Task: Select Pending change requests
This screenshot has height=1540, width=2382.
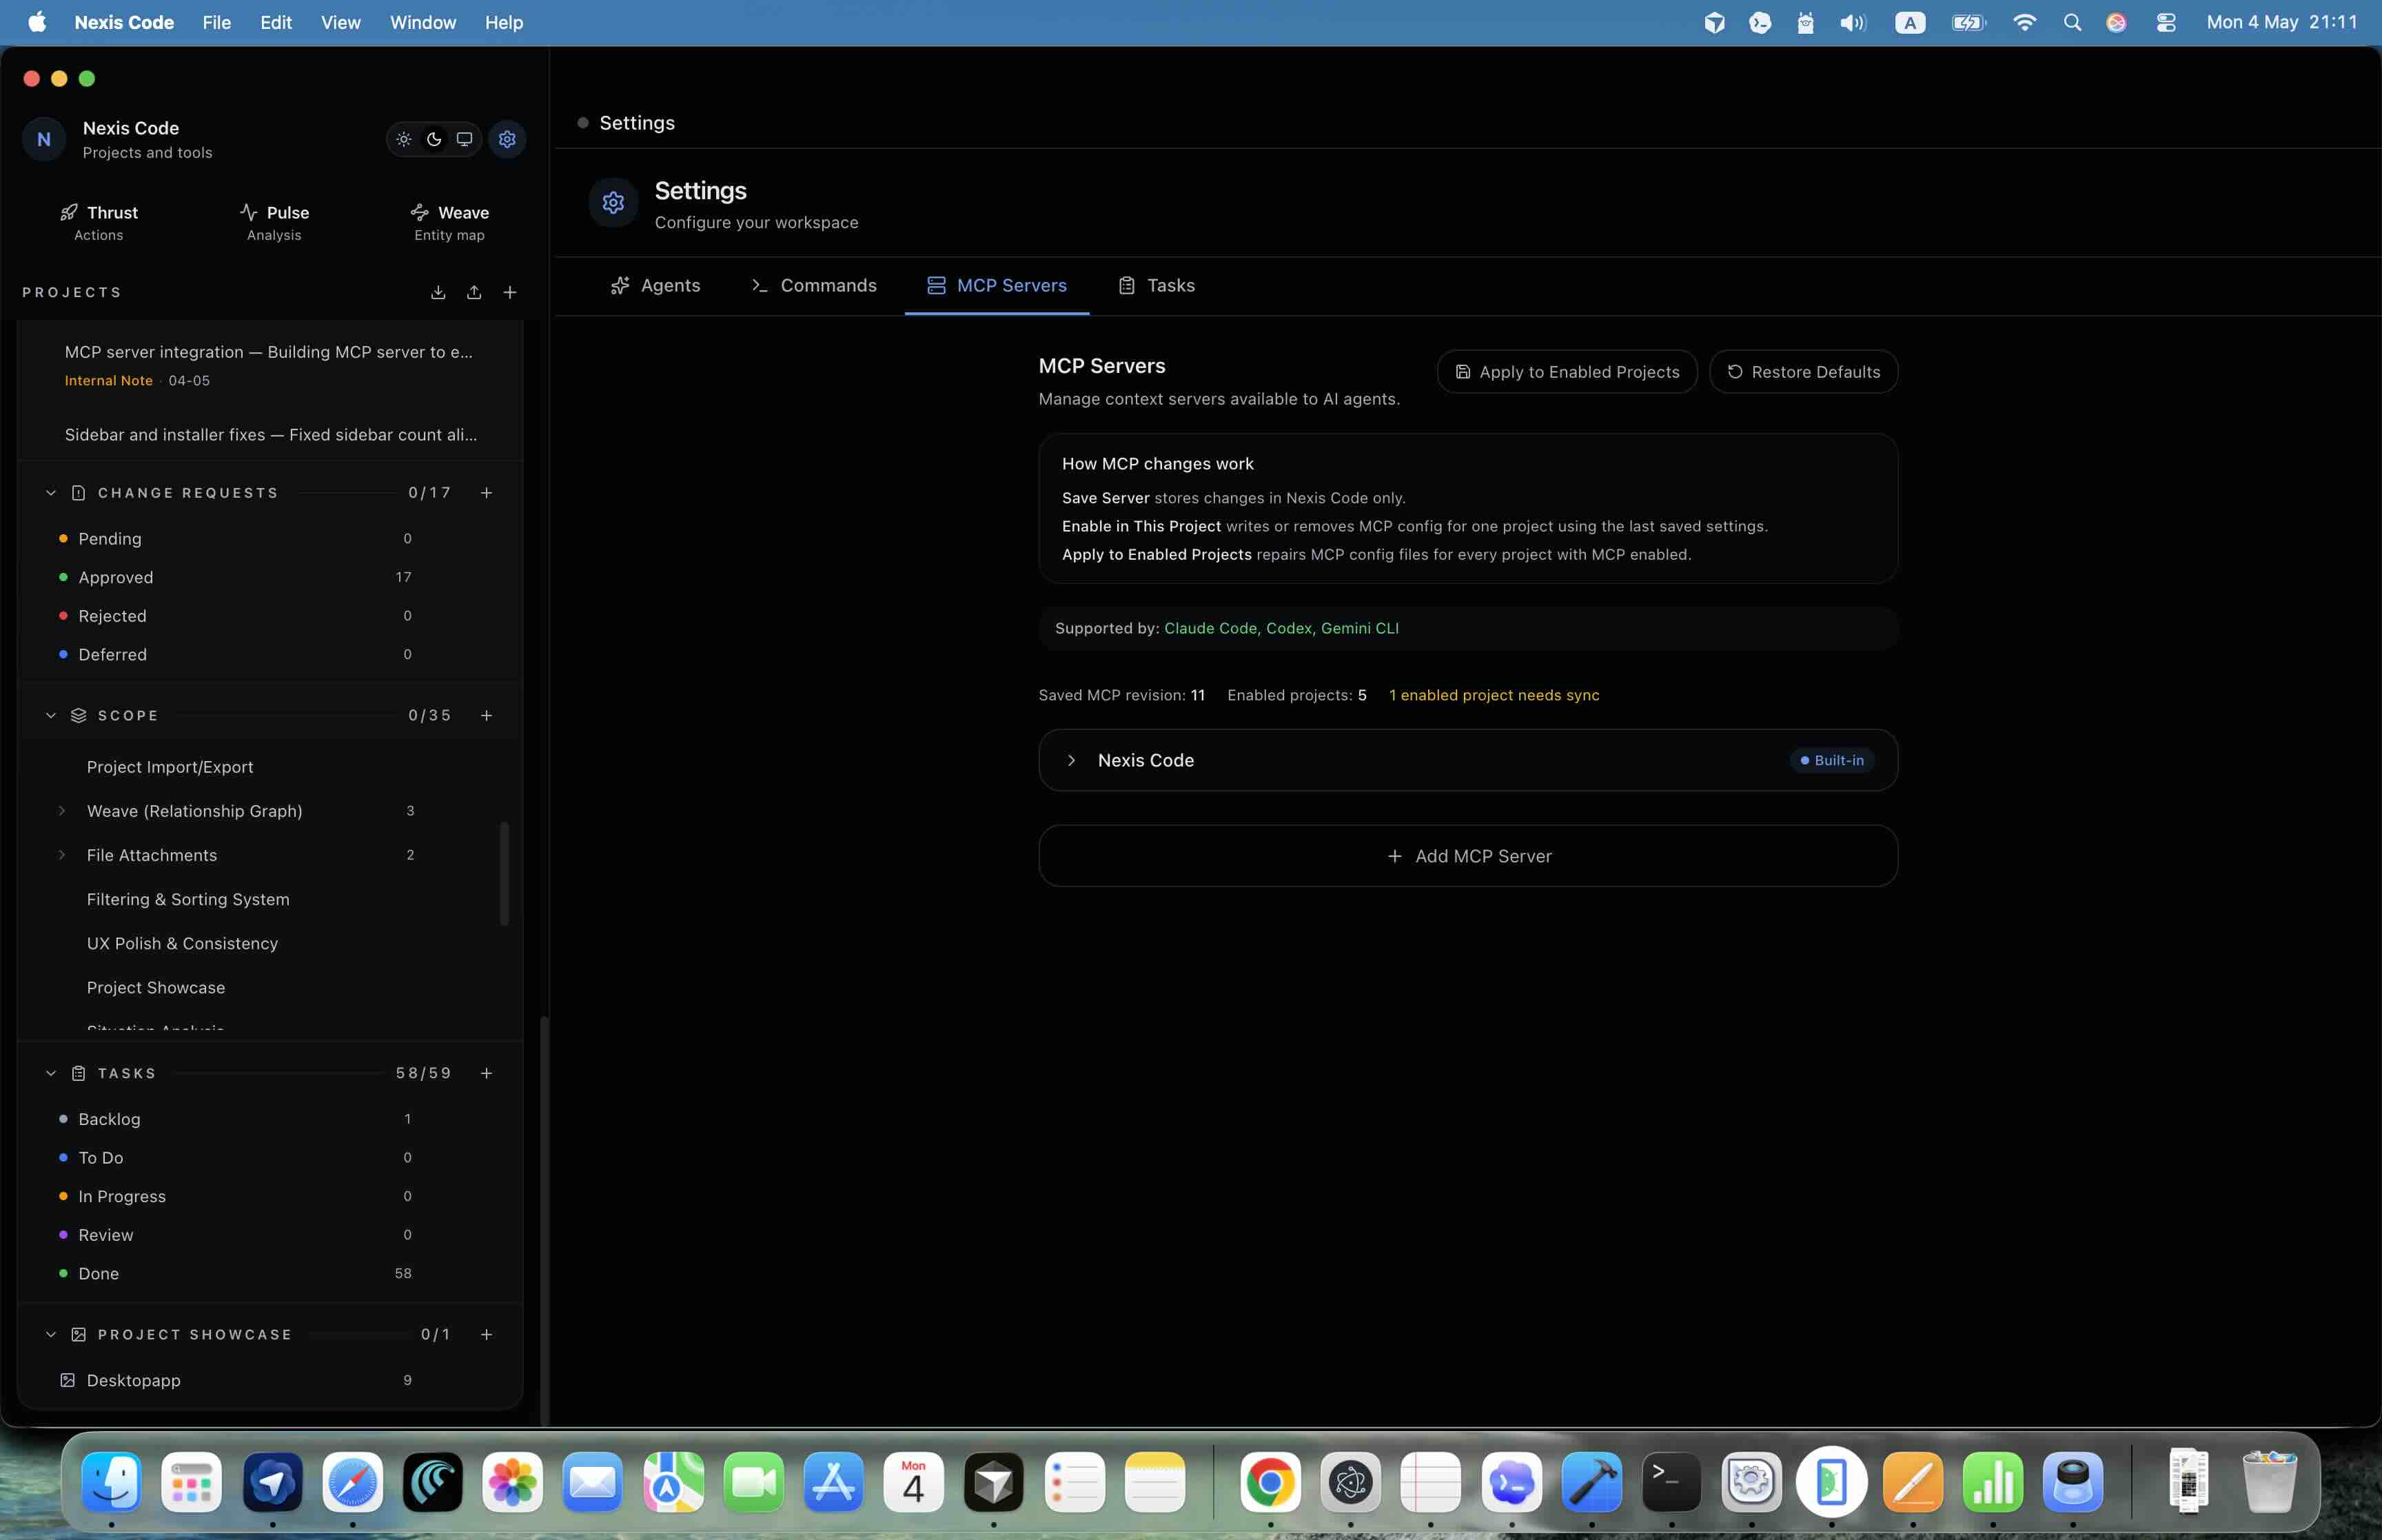Action: click(236, 539)
